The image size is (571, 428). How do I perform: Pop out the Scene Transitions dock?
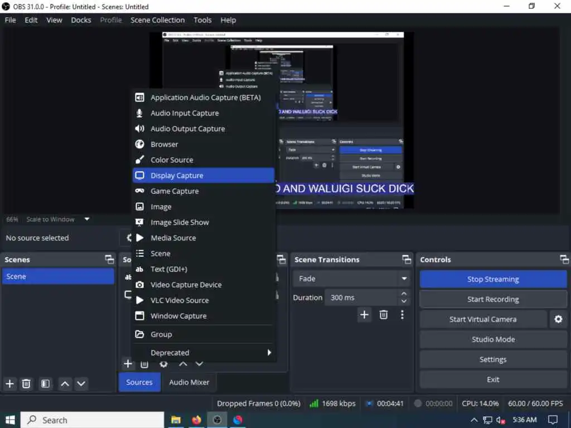407,260
